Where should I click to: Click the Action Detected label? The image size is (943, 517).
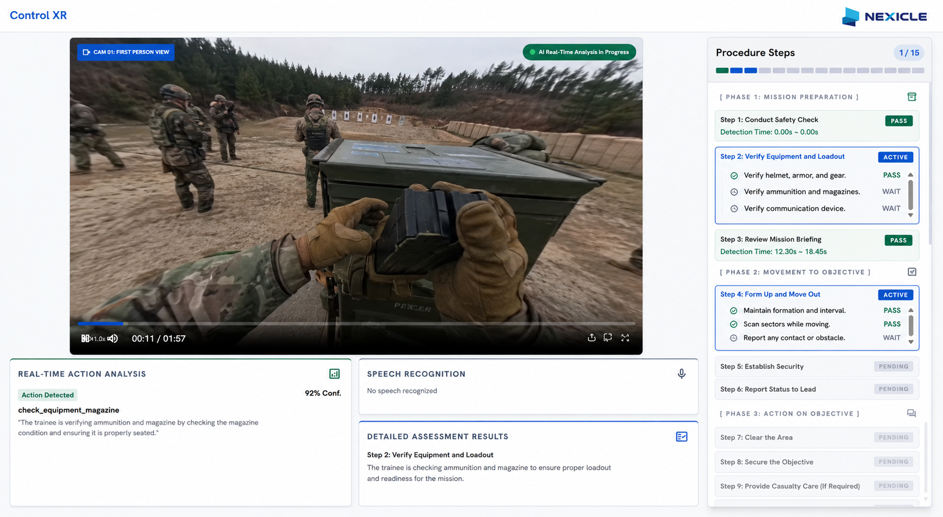click(x=47, y=395)
